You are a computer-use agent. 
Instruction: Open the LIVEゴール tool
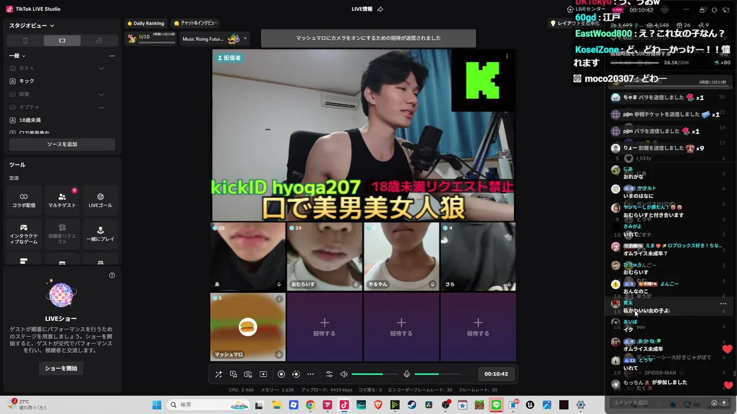point(100,201)
